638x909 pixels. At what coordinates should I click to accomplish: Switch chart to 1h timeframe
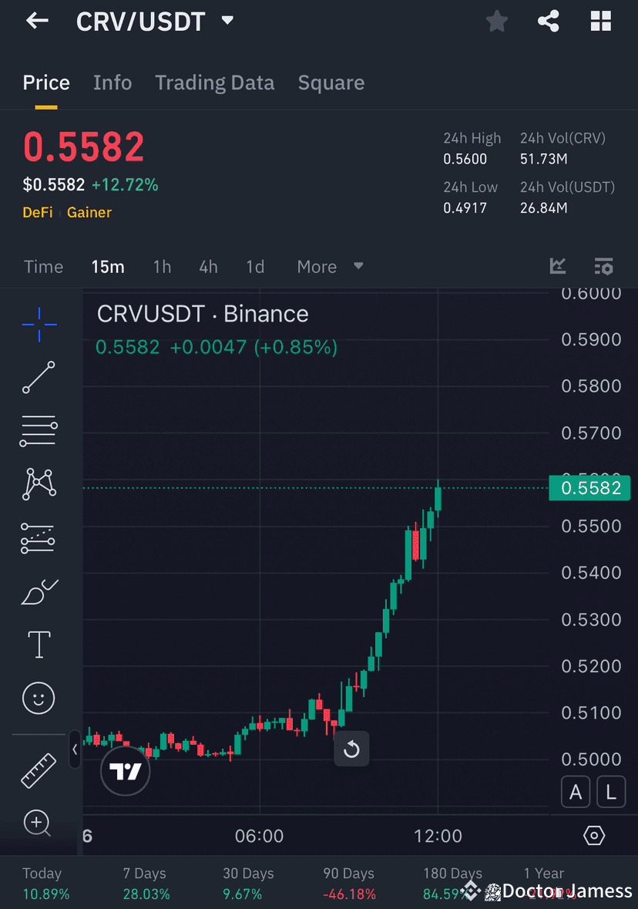[162, 266]
